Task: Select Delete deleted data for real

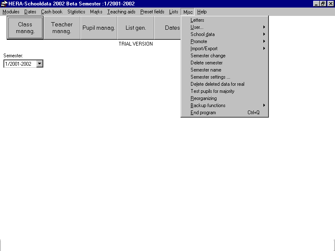Action: [224, 84]
